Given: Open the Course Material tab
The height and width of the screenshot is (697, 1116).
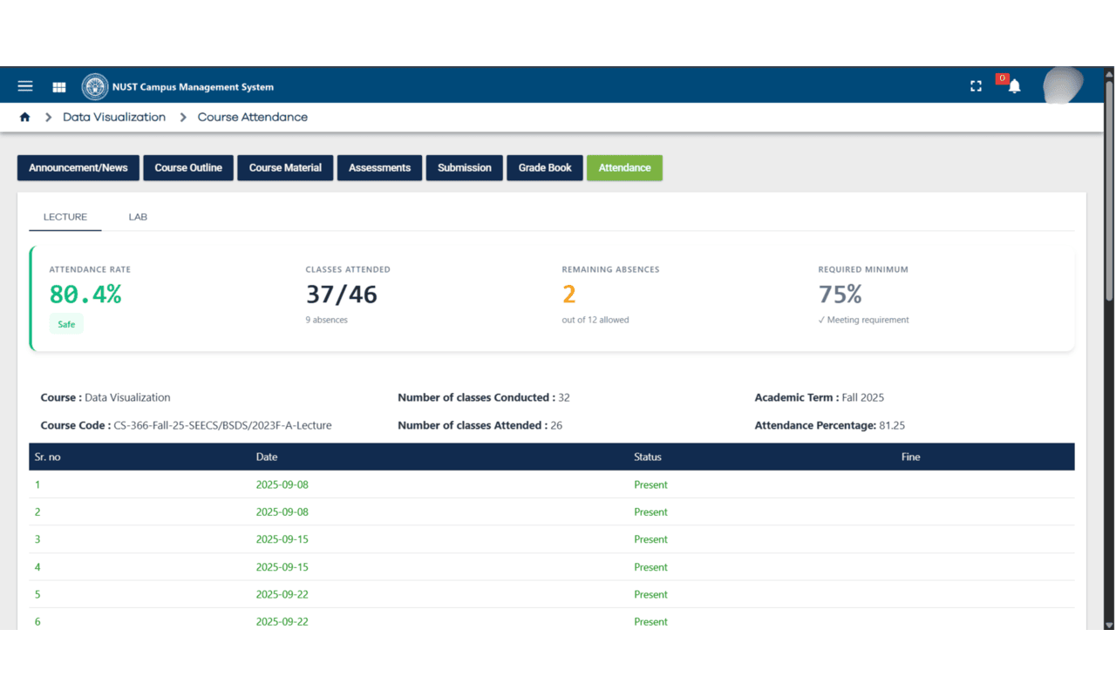Looking at the screenshot, I should coord(285,168).
